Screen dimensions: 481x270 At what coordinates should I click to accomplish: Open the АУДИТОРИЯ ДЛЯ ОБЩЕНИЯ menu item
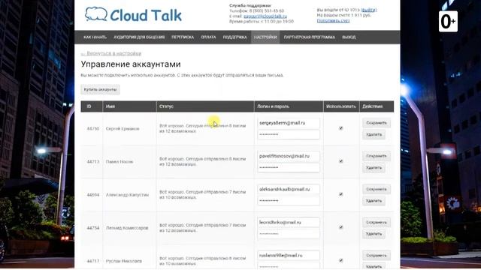[139, 37]
